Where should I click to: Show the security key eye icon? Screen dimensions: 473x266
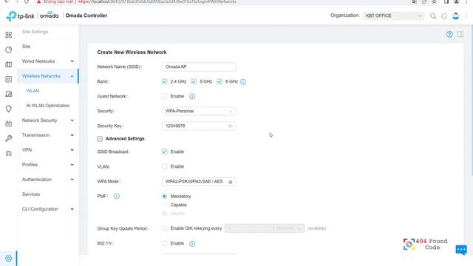click(230, 126)
